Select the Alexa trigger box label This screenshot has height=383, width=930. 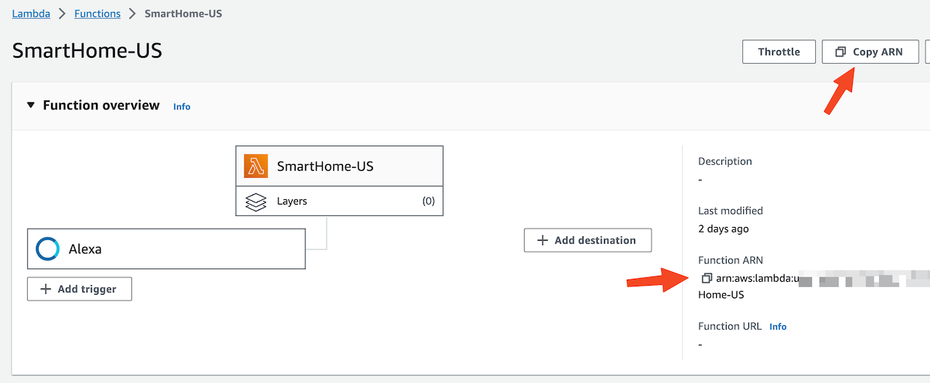click(85, 249)
